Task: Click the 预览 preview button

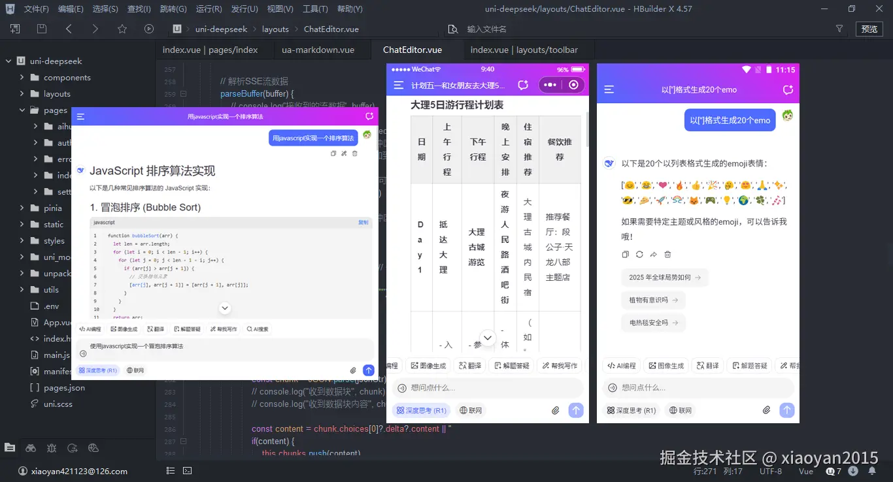Action: [x=870, y=29]
